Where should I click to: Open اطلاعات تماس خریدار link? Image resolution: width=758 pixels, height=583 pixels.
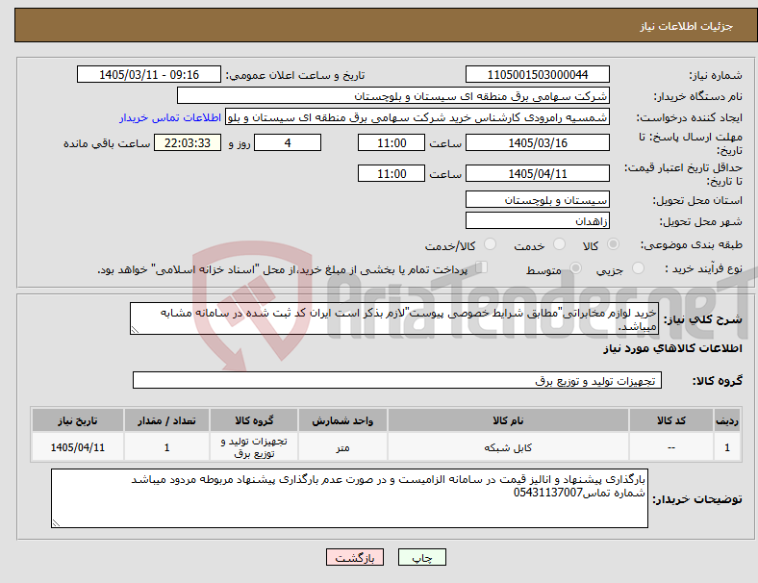point(170,117)
